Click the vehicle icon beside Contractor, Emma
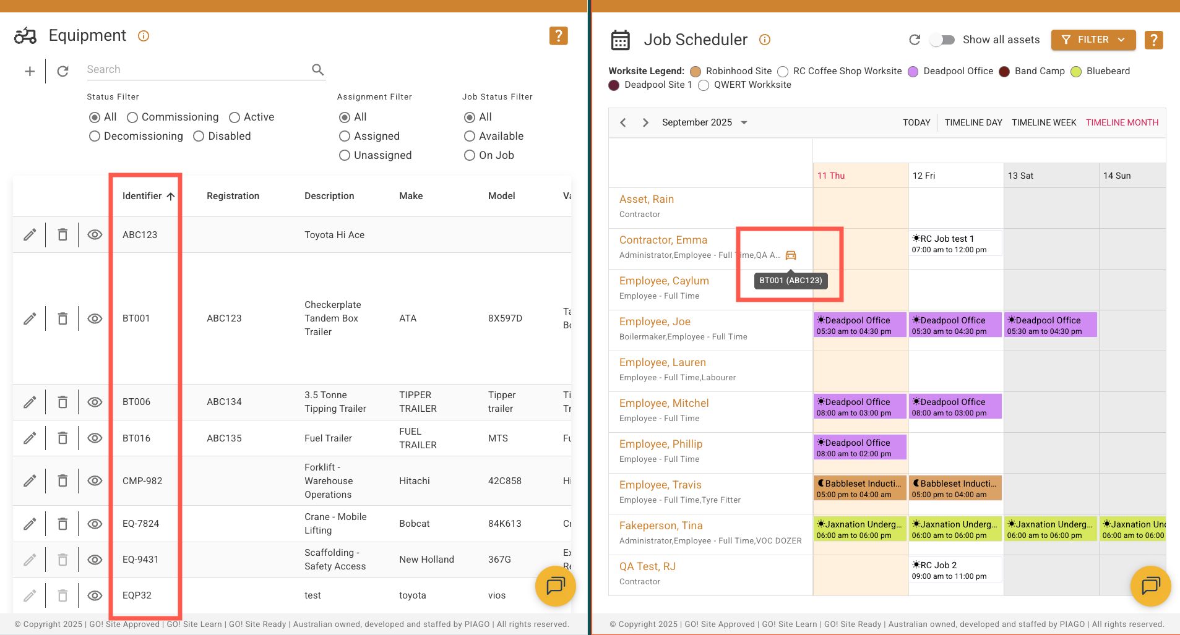 click(790, 255)
